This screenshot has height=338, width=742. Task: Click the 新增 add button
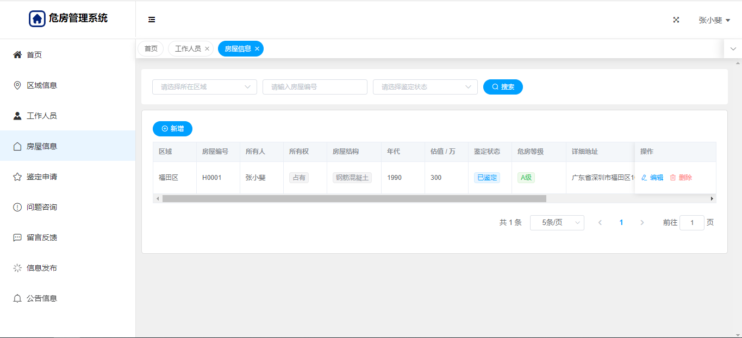coord(172,129)
